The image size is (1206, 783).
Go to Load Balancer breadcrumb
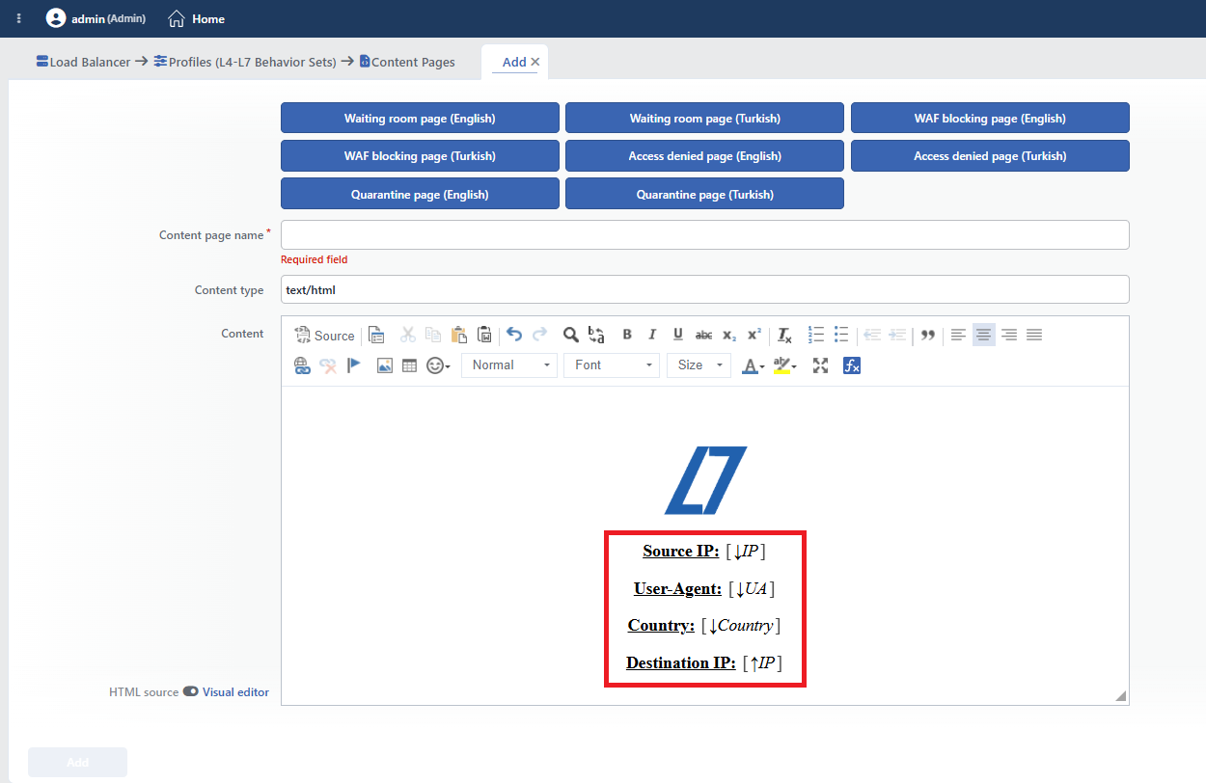(83, 62)
